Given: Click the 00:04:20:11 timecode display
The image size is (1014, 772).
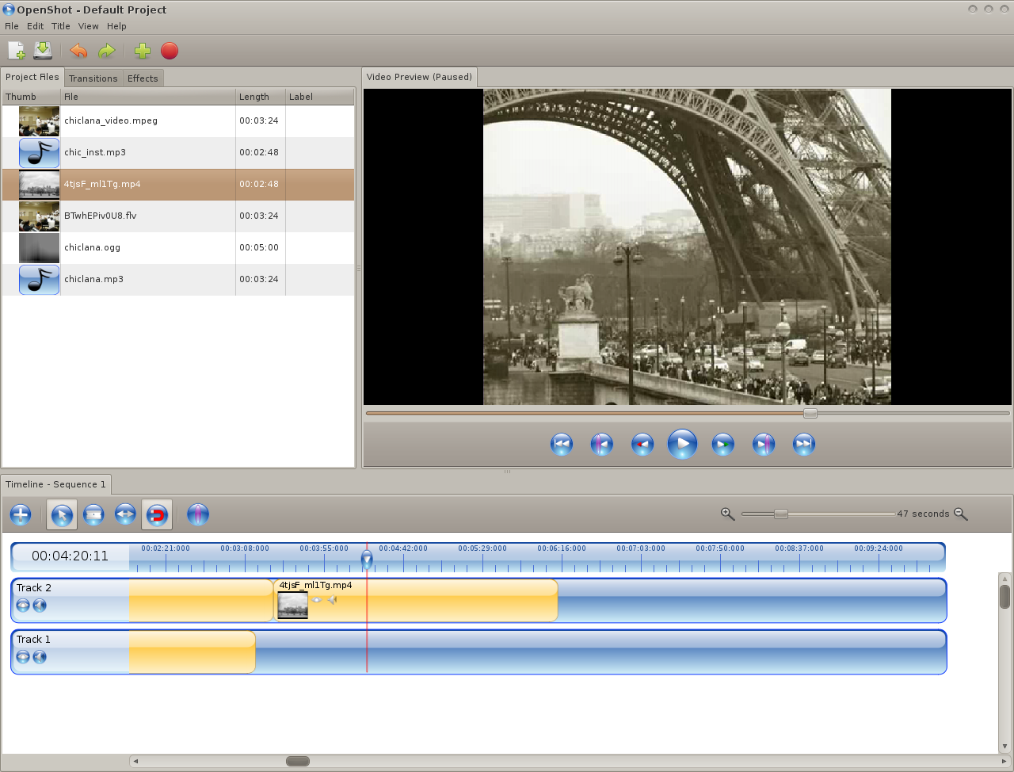Looking at the screenshot, I should pos(71,556).
